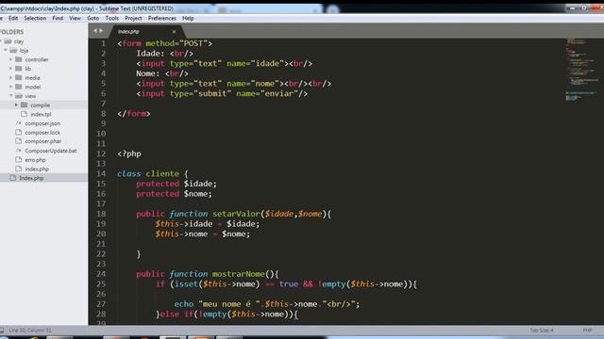Image resolution: width=604 pixels, height=339 pixels.
Task: Expand the lib folder
Action: click(10, 69)
